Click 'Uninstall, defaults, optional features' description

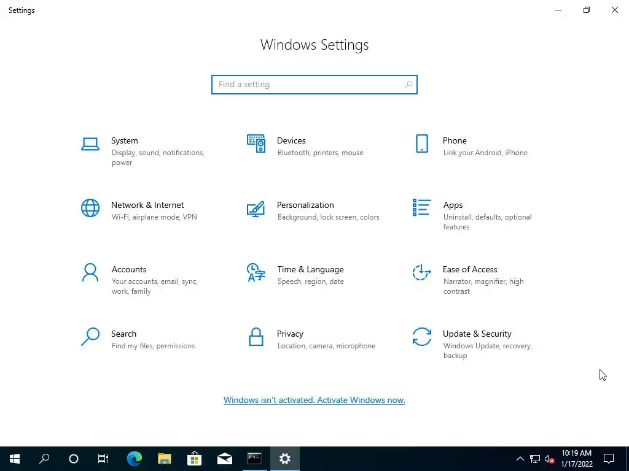[487, 222]
